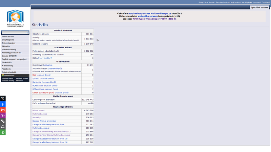Click the sidebar search input field

(x=13, y=33)
